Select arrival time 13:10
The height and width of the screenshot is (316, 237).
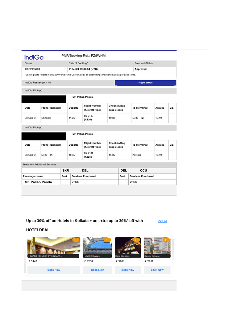[x=159, y=118]
